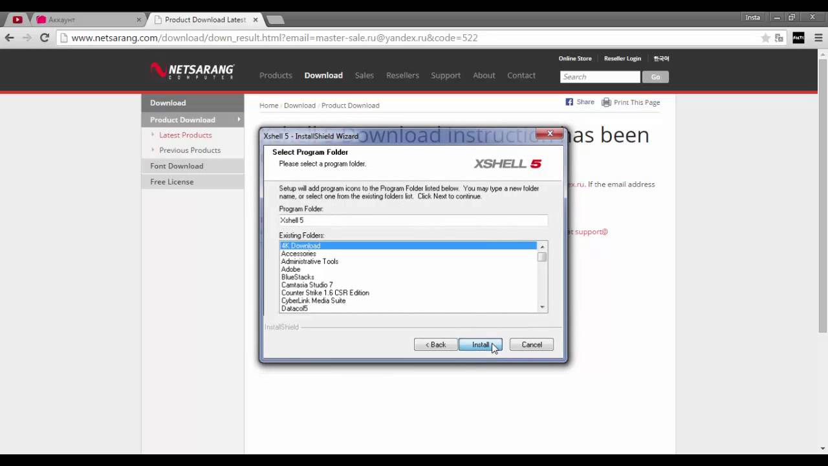Close the Product Download Latest tab
The height and width of the screenshot is (466, 828).
(x=255, y=19)
